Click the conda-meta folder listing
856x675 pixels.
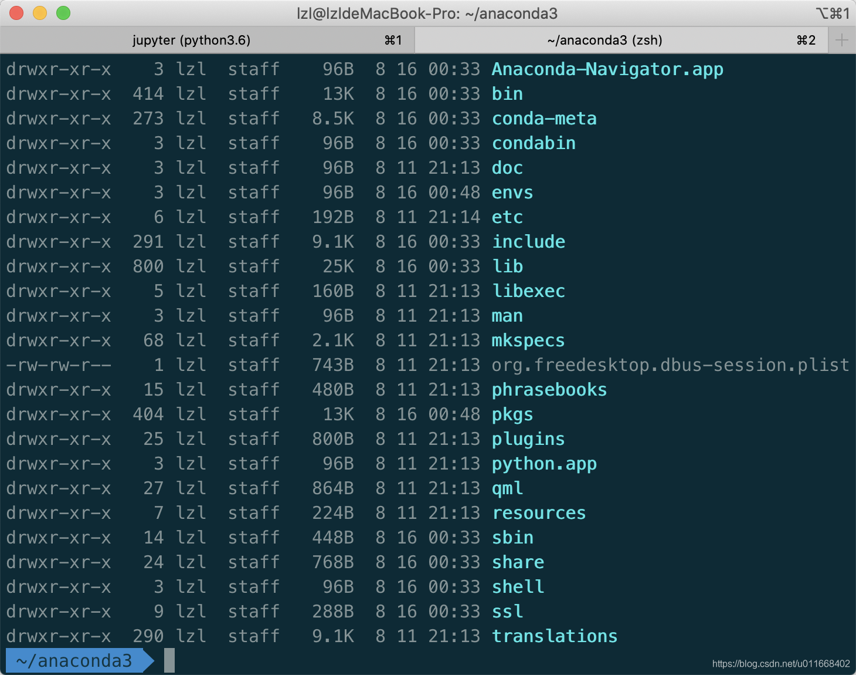pos(544,118)
